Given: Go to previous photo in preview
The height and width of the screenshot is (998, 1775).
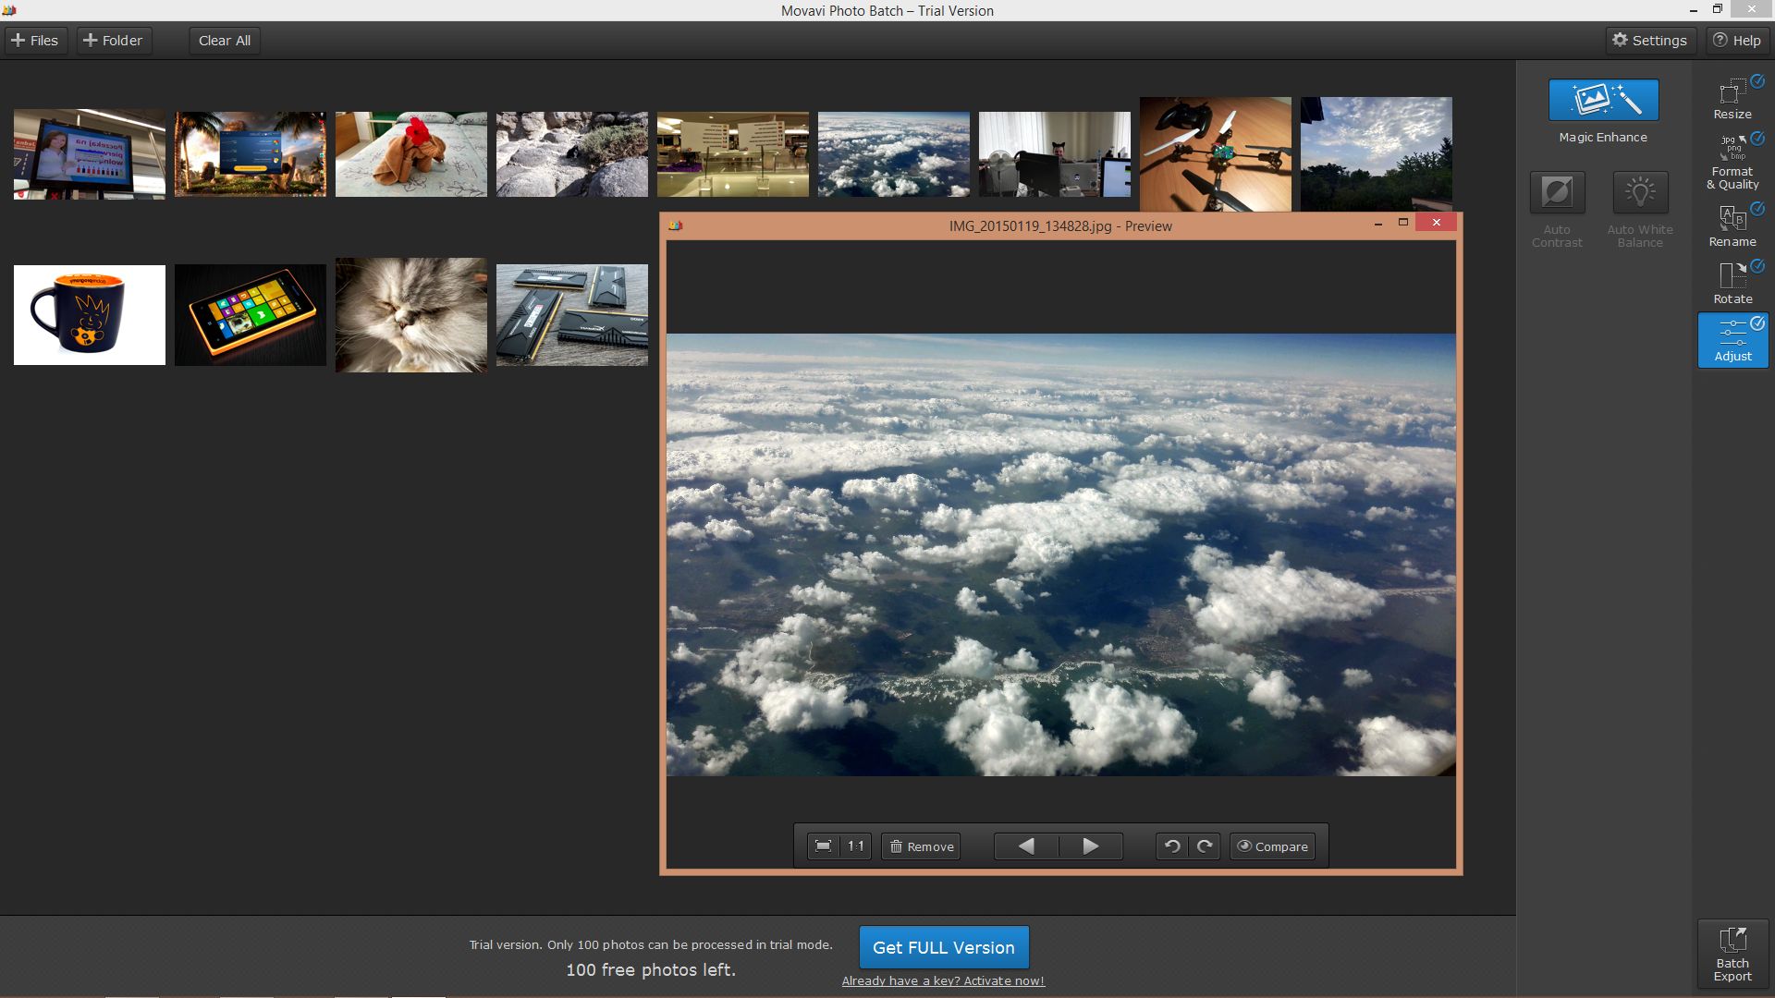Looking at the screenshot, I should tap(1026, 846).
